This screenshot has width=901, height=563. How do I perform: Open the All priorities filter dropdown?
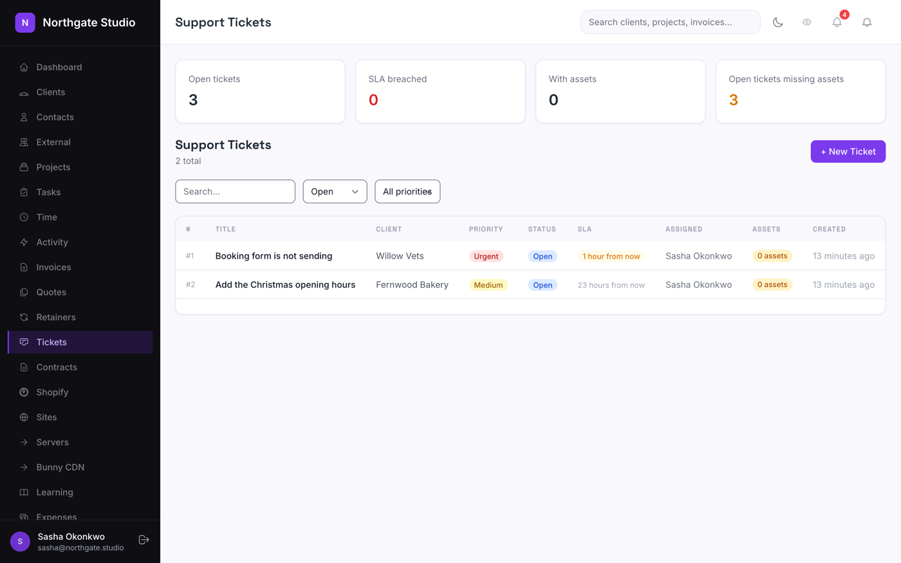407,192
